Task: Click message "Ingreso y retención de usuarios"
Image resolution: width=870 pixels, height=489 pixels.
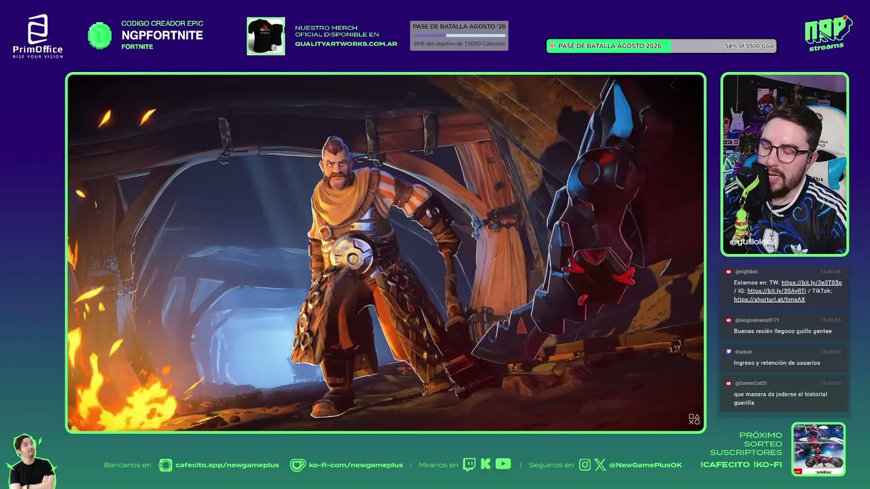Action: coord(777,363)
